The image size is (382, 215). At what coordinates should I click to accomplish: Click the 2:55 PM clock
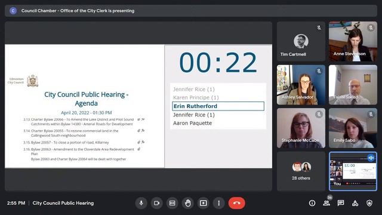pos(16,203)
